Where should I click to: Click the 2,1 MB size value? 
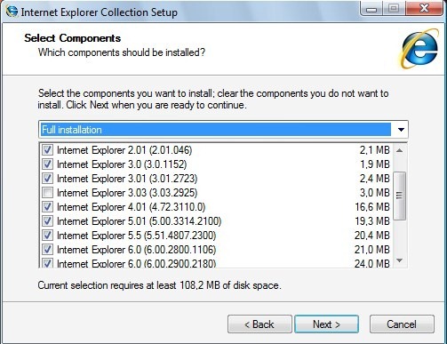[375, 150]
